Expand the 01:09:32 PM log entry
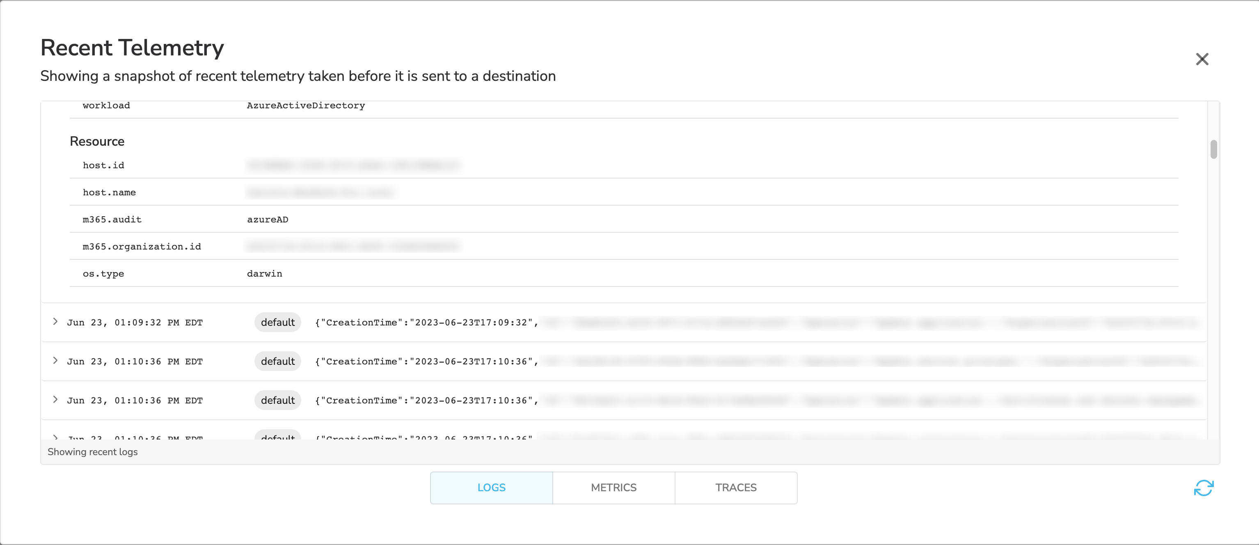Image resolution: width=1259 pixels, height=545 pixels. pyautogui.click(x=55, y=322)
